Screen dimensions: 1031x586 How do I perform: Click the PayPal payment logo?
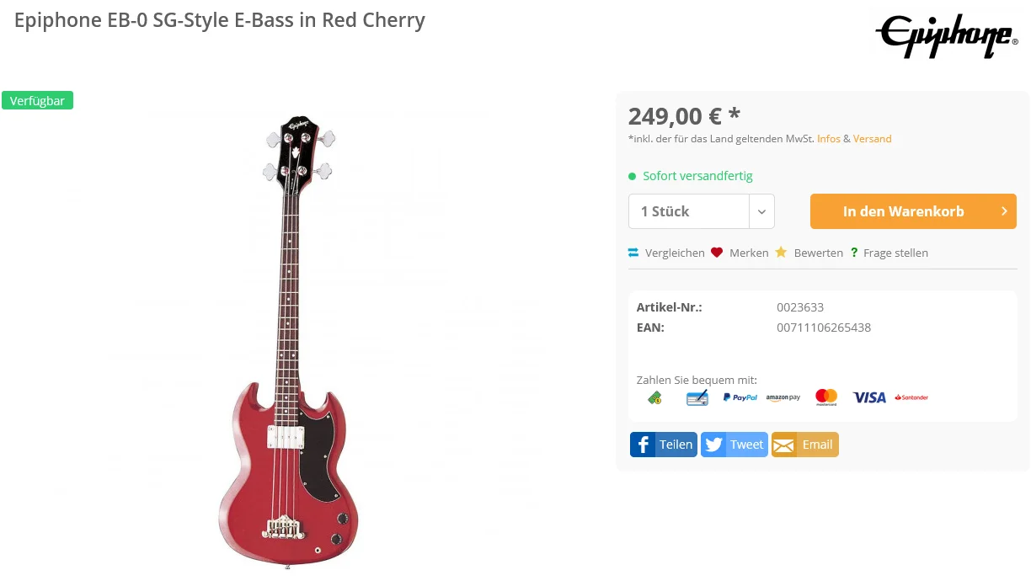(740, 397)
